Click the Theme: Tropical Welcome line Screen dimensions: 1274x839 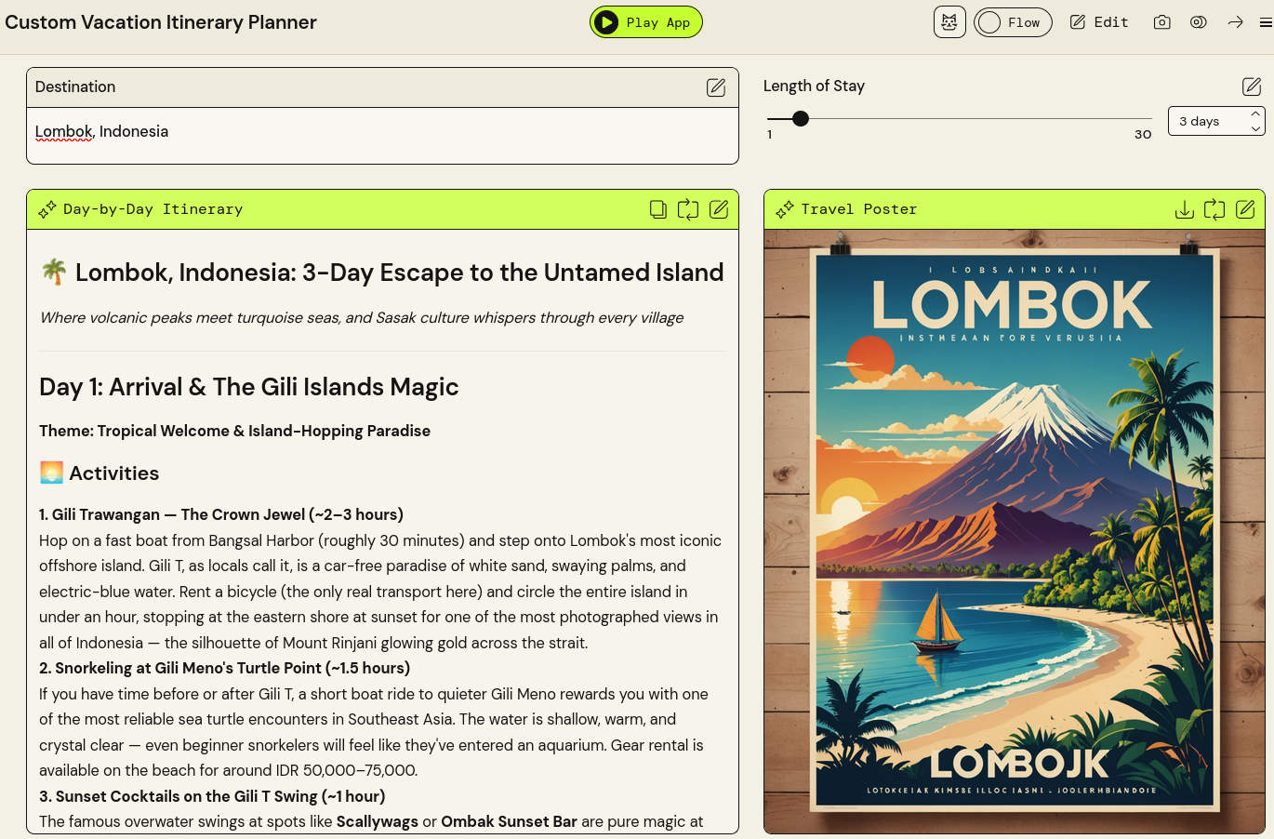[234, 431]
